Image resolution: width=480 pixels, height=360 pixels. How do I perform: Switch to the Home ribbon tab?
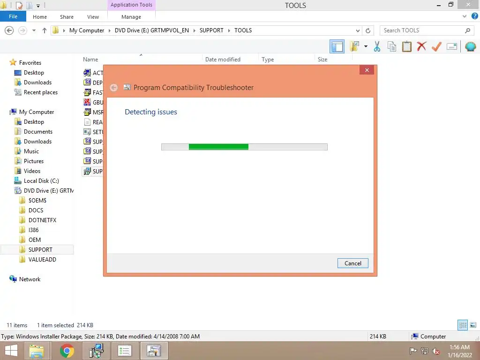coord(40,17)
